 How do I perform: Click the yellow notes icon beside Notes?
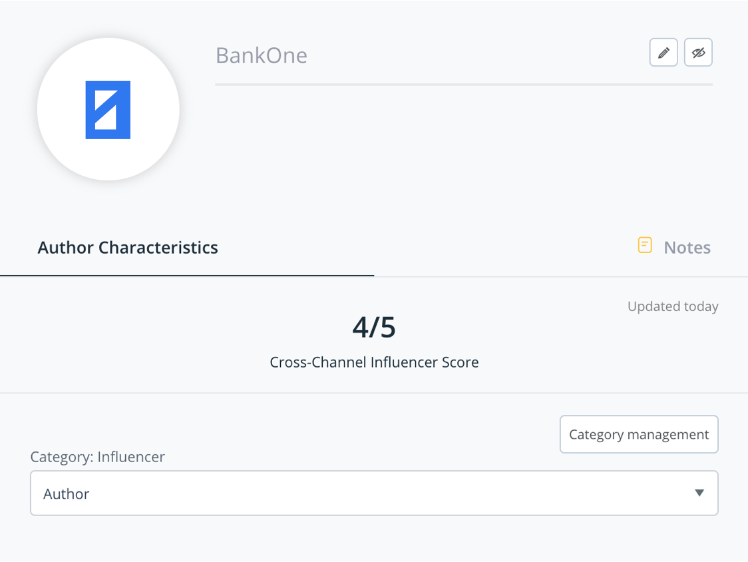[x=644, y=245]
